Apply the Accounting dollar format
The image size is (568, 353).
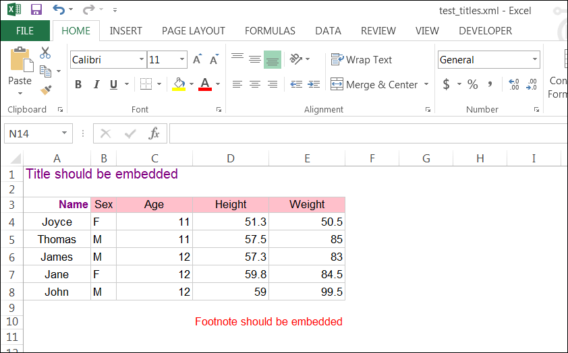click(x=446, y=84)
